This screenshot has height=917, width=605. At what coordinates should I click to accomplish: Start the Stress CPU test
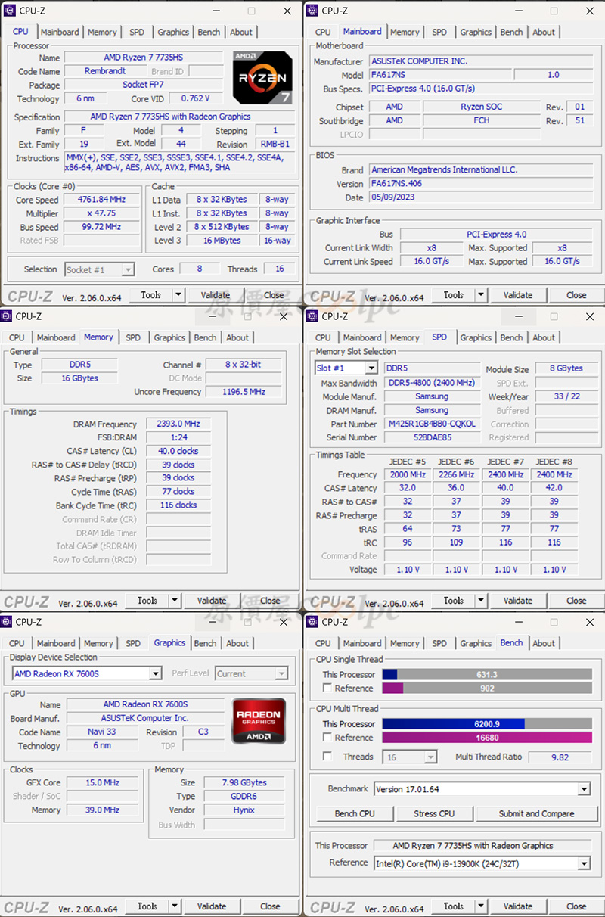pyautogui.click(x=435, y=814)
